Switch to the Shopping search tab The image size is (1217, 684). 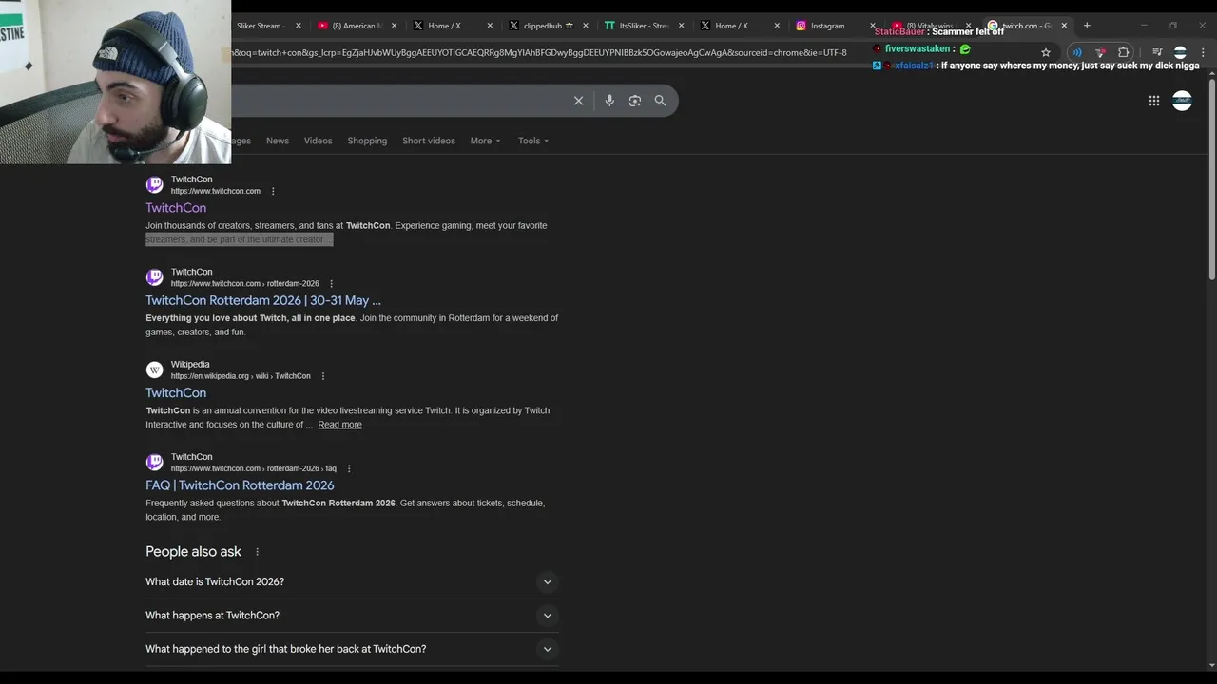click(367, 141)
